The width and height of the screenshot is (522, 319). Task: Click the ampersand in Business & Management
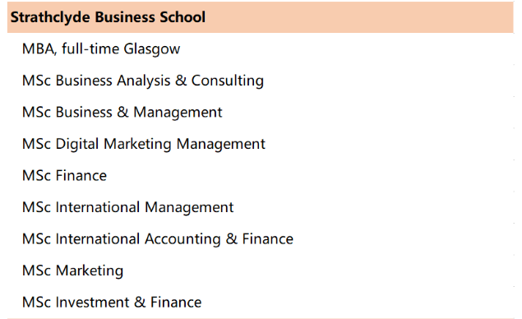point(122,112)
